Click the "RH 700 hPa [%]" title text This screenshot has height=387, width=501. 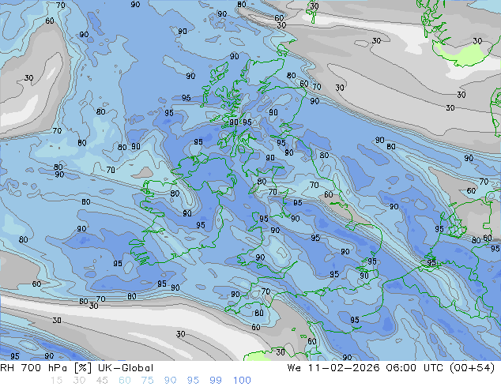tap(46, 368)
